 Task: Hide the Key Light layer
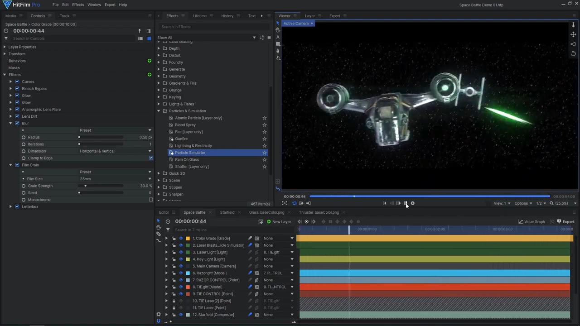(181, 259)
